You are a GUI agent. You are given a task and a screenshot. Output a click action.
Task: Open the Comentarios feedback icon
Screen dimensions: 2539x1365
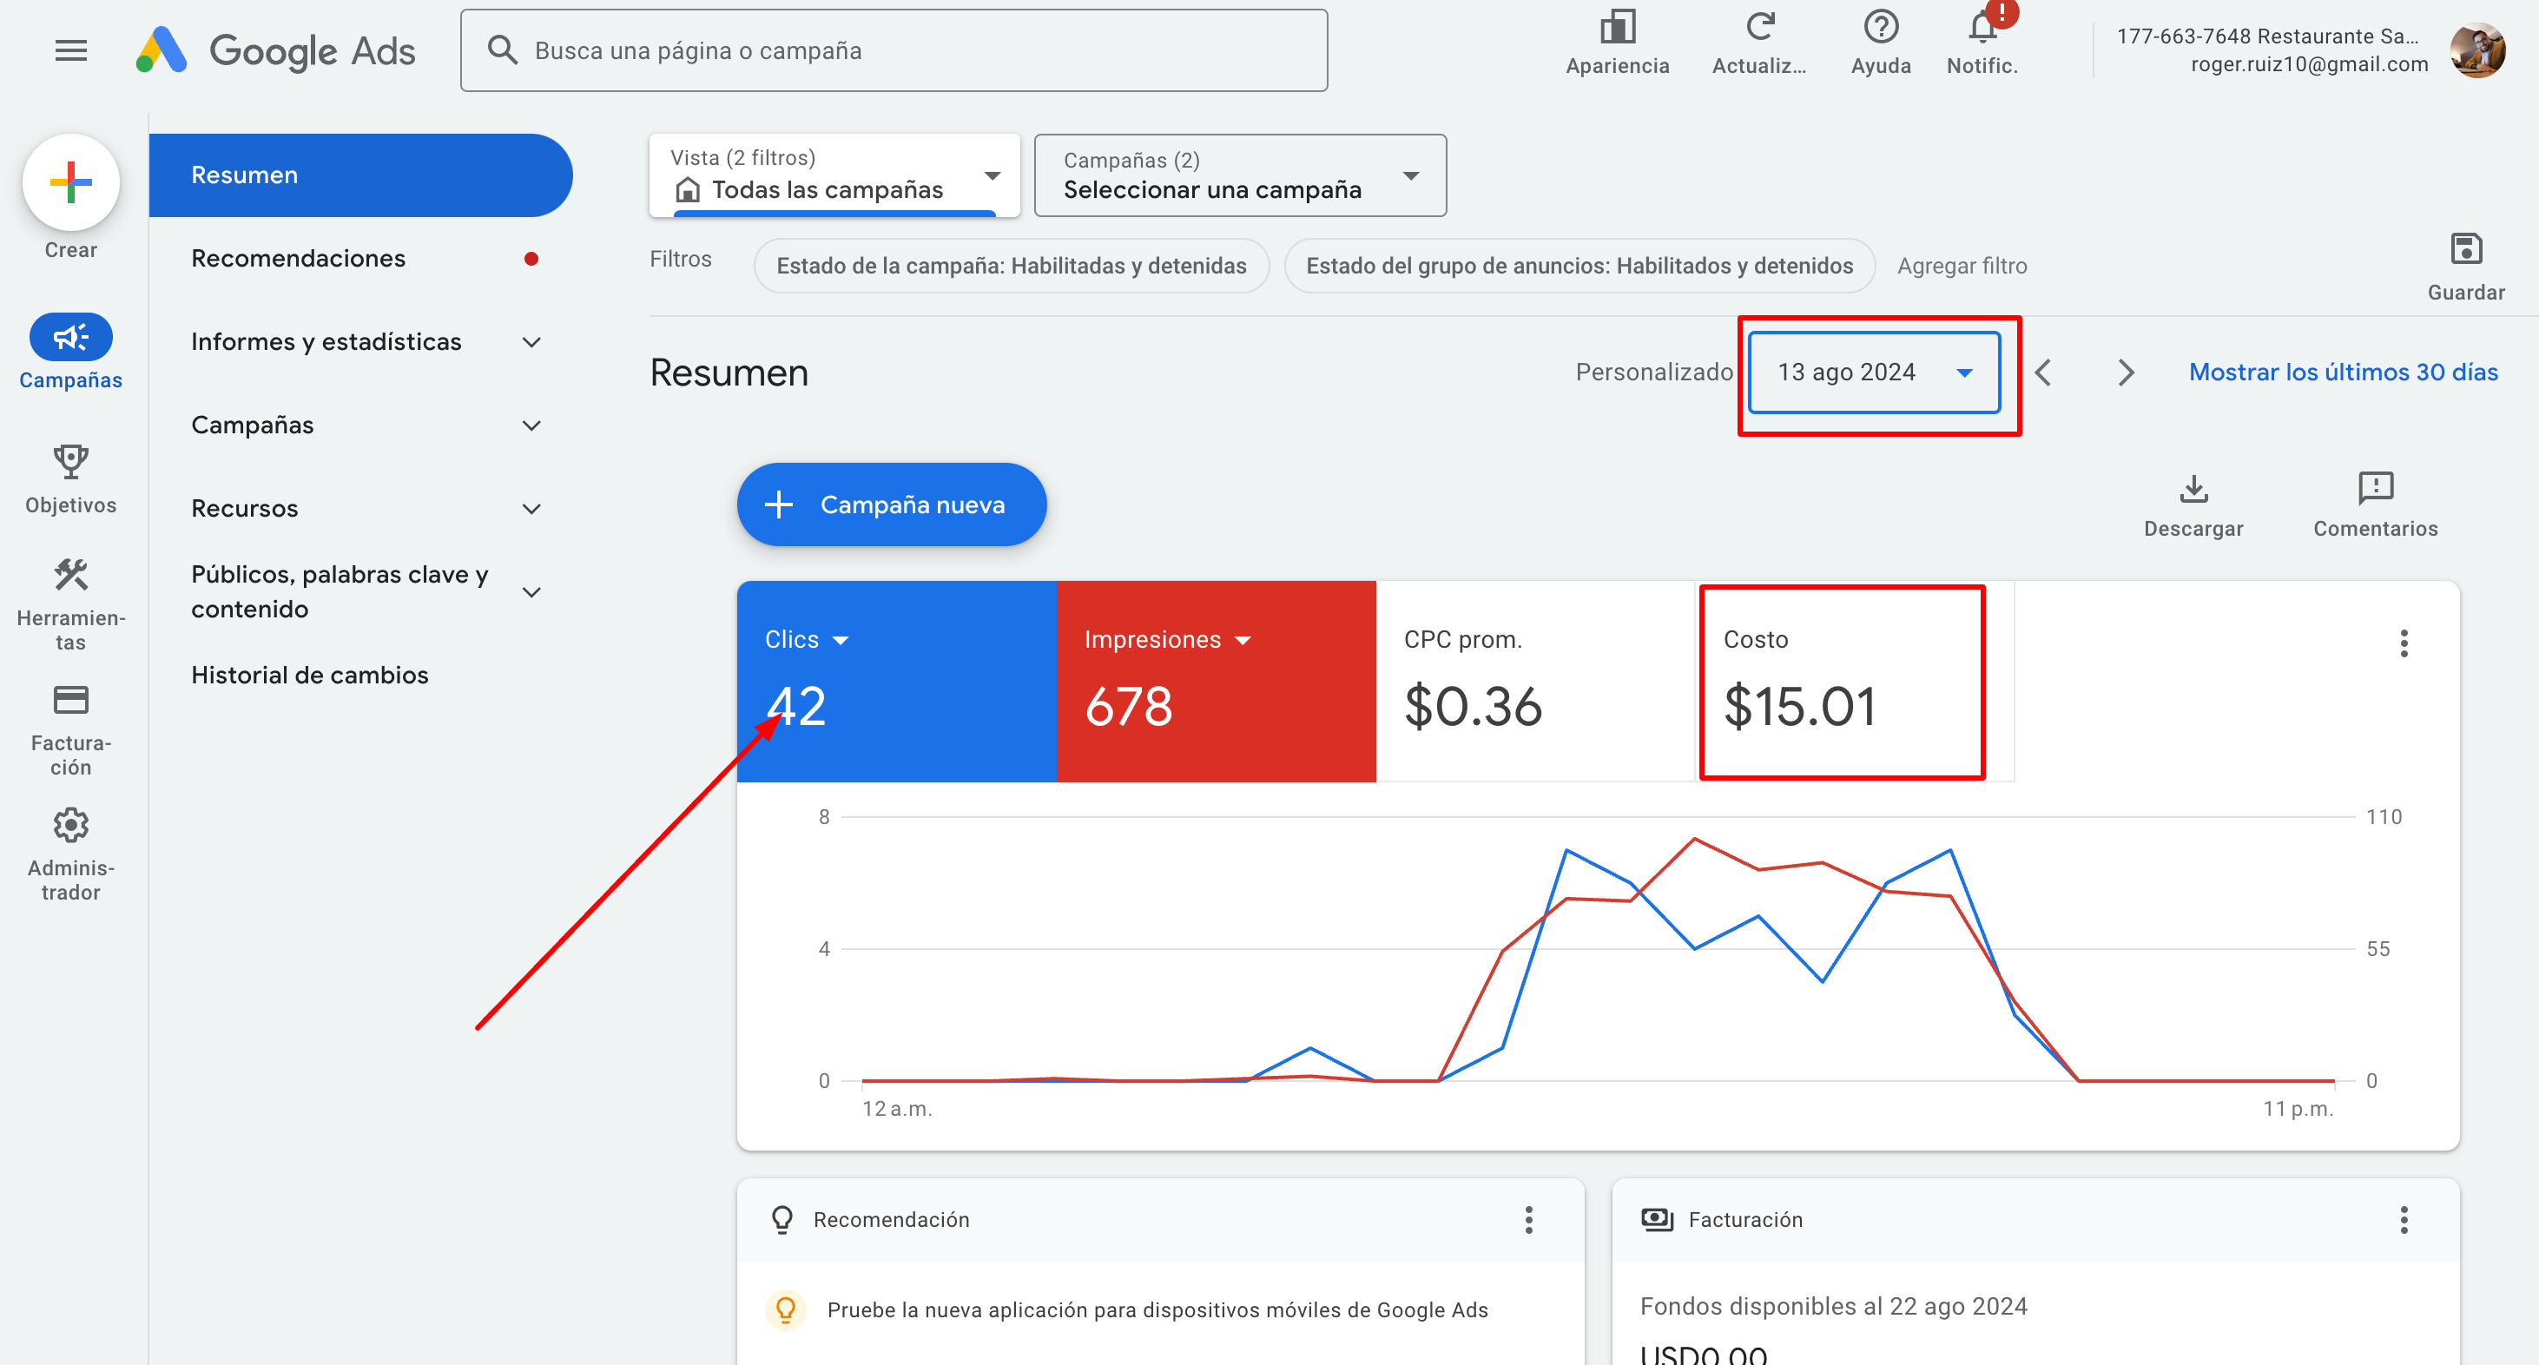point(2374,488)
